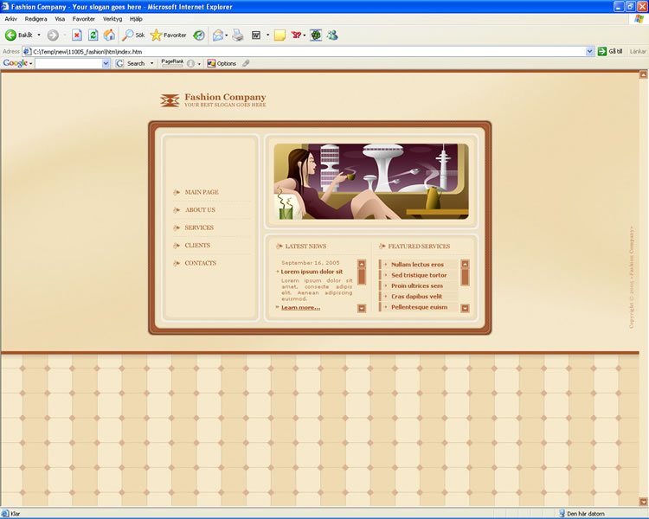Select Nullam lectus eros featured service

(x=417, y=265)
